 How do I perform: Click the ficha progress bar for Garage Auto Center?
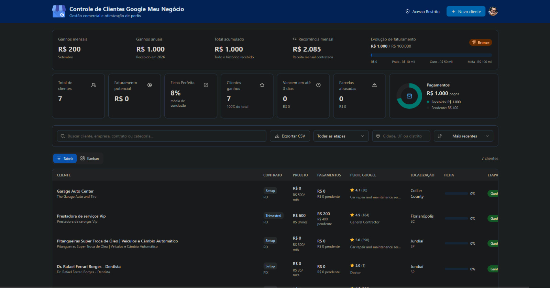pyautogui.click(x=456, y=194)
